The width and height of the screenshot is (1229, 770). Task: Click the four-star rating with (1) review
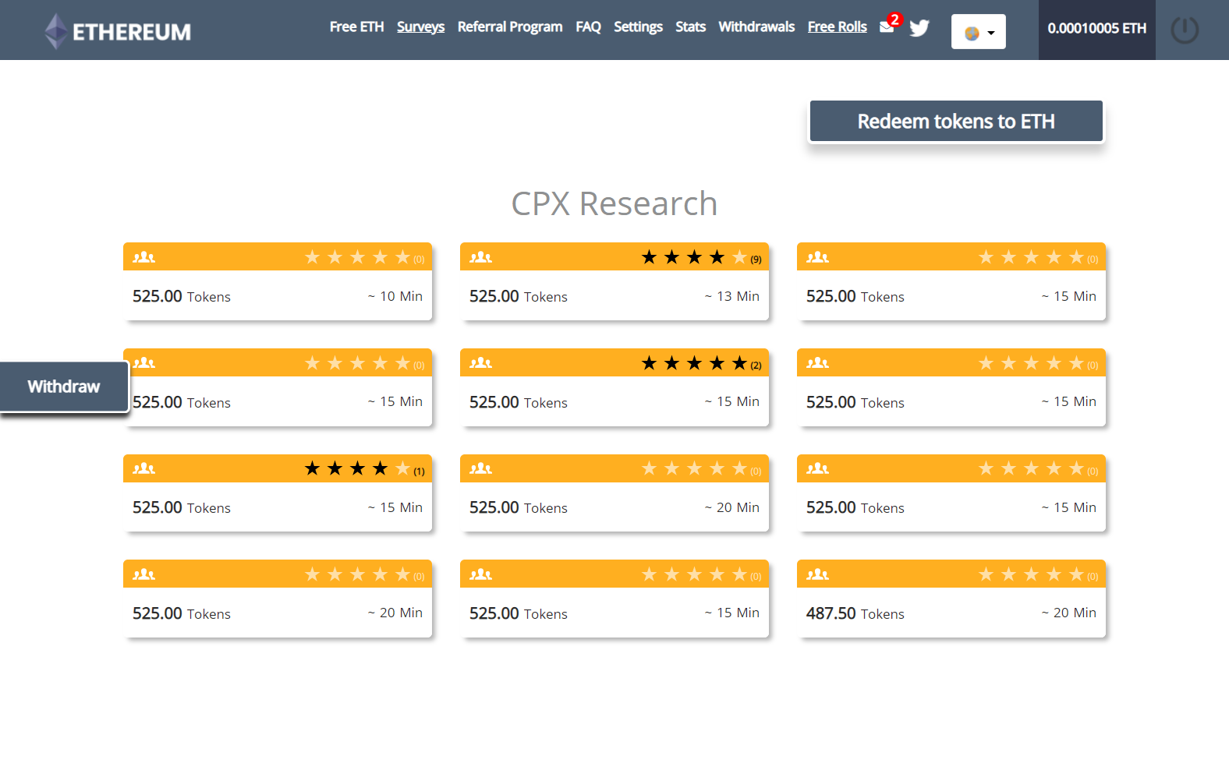click(x=363, y=468)
